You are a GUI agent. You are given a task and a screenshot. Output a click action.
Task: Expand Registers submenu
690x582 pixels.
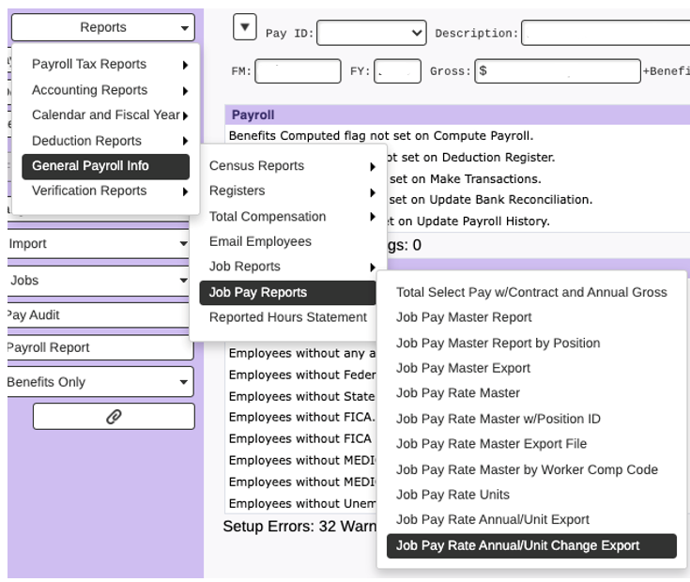(x=288, y=191)
